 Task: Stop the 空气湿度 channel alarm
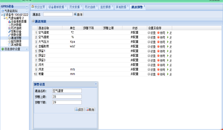point(161,37)
